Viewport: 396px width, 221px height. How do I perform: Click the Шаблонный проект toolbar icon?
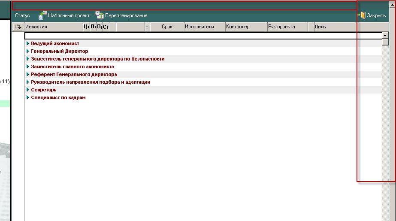pyautogui.click(x=42, y=15)
